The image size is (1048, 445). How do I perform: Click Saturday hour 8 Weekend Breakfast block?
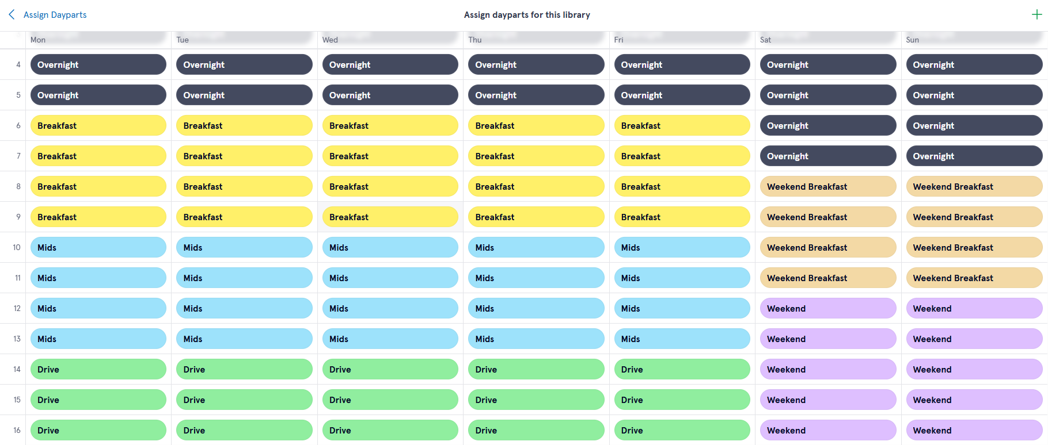(827, 186)
